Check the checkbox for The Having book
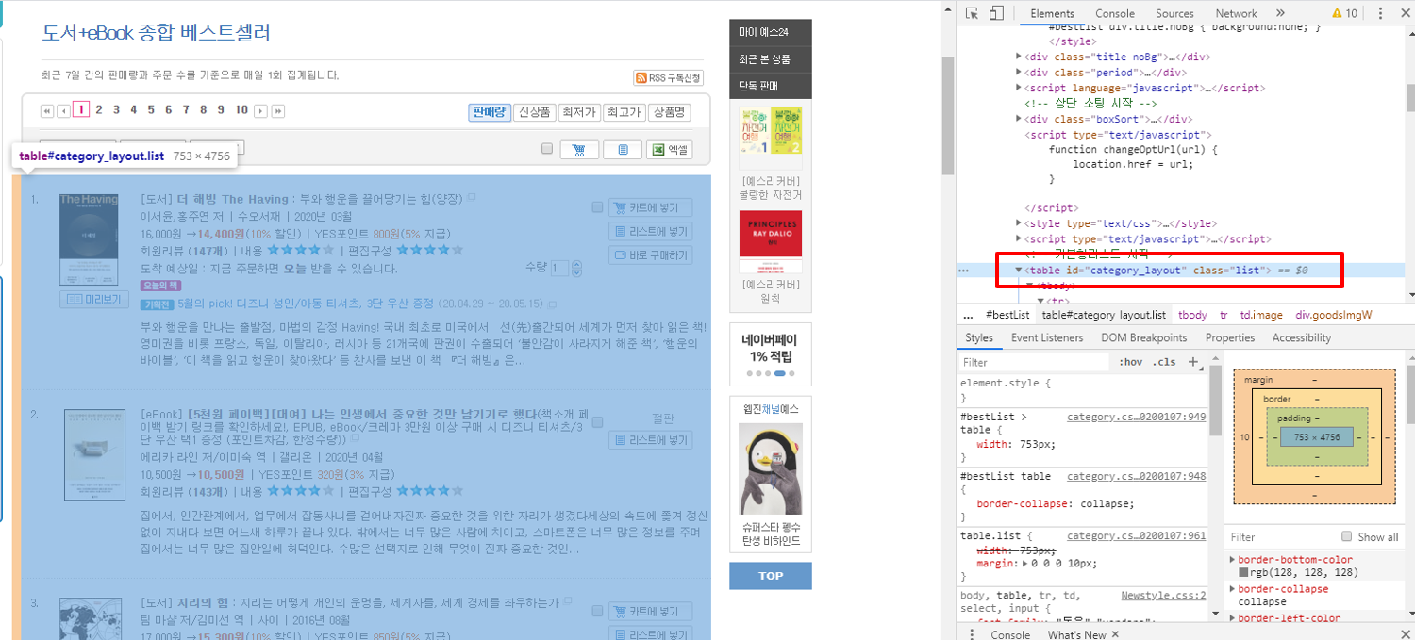Image resolution: width=1415 pixels, height=640 pixels. tap(597, 207)
